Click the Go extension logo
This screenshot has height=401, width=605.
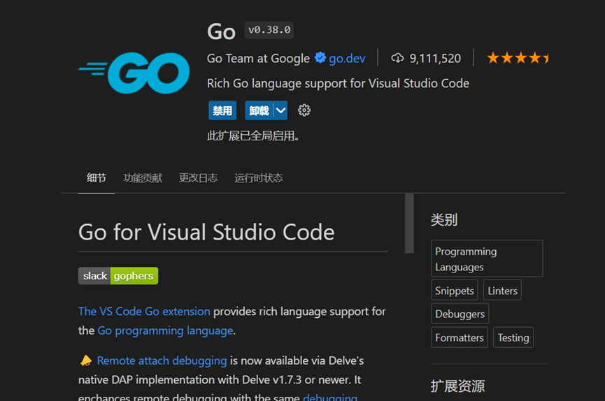[134, 73]
